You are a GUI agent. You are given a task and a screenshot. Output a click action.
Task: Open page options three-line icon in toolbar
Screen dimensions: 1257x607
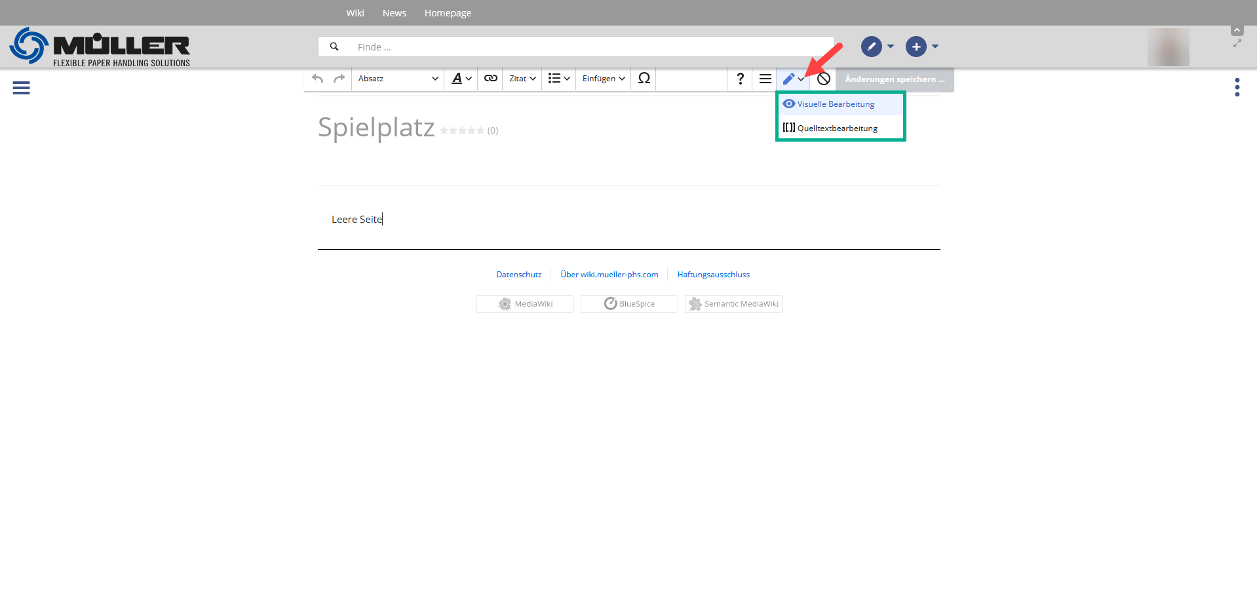coord(765,79)
